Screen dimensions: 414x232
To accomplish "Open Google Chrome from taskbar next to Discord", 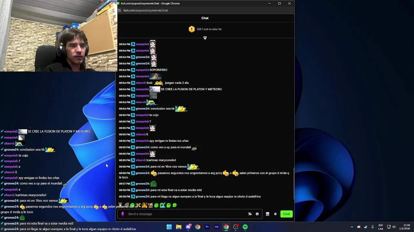I will (198, 227).
